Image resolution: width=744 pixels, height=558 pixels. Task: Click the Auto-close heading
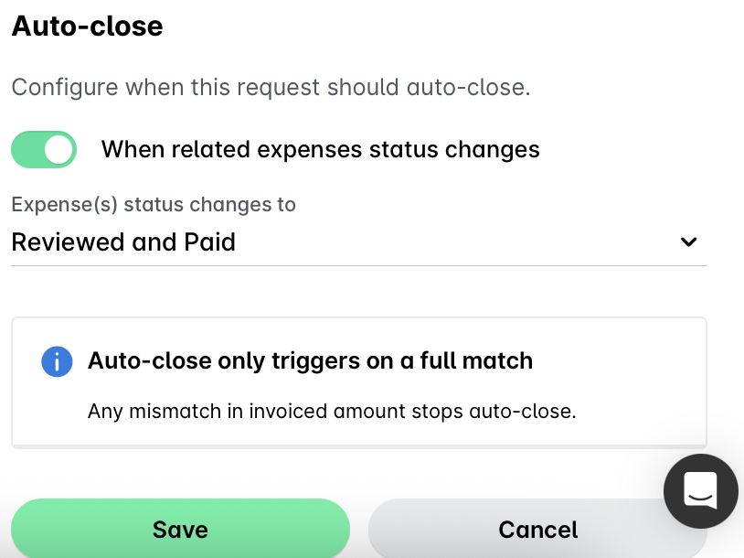87,26
